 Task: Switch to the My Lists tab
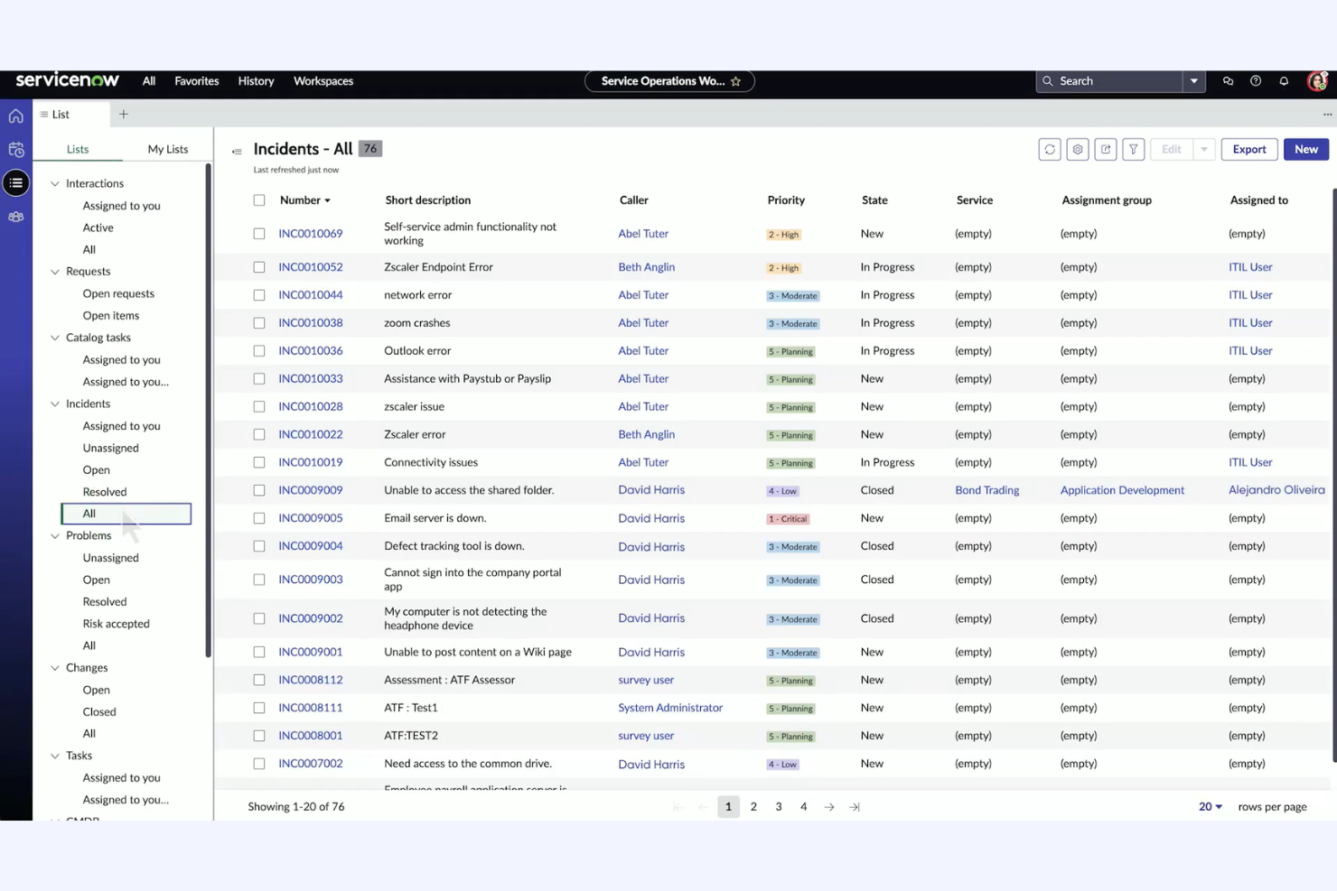[167, 148]
